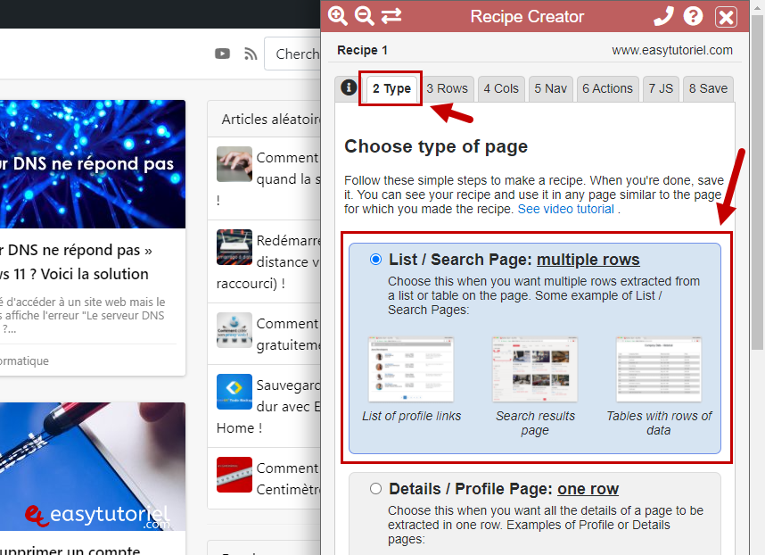
Task: Switch to the 4 Cols tab
Action: click(x=501, y=89)
